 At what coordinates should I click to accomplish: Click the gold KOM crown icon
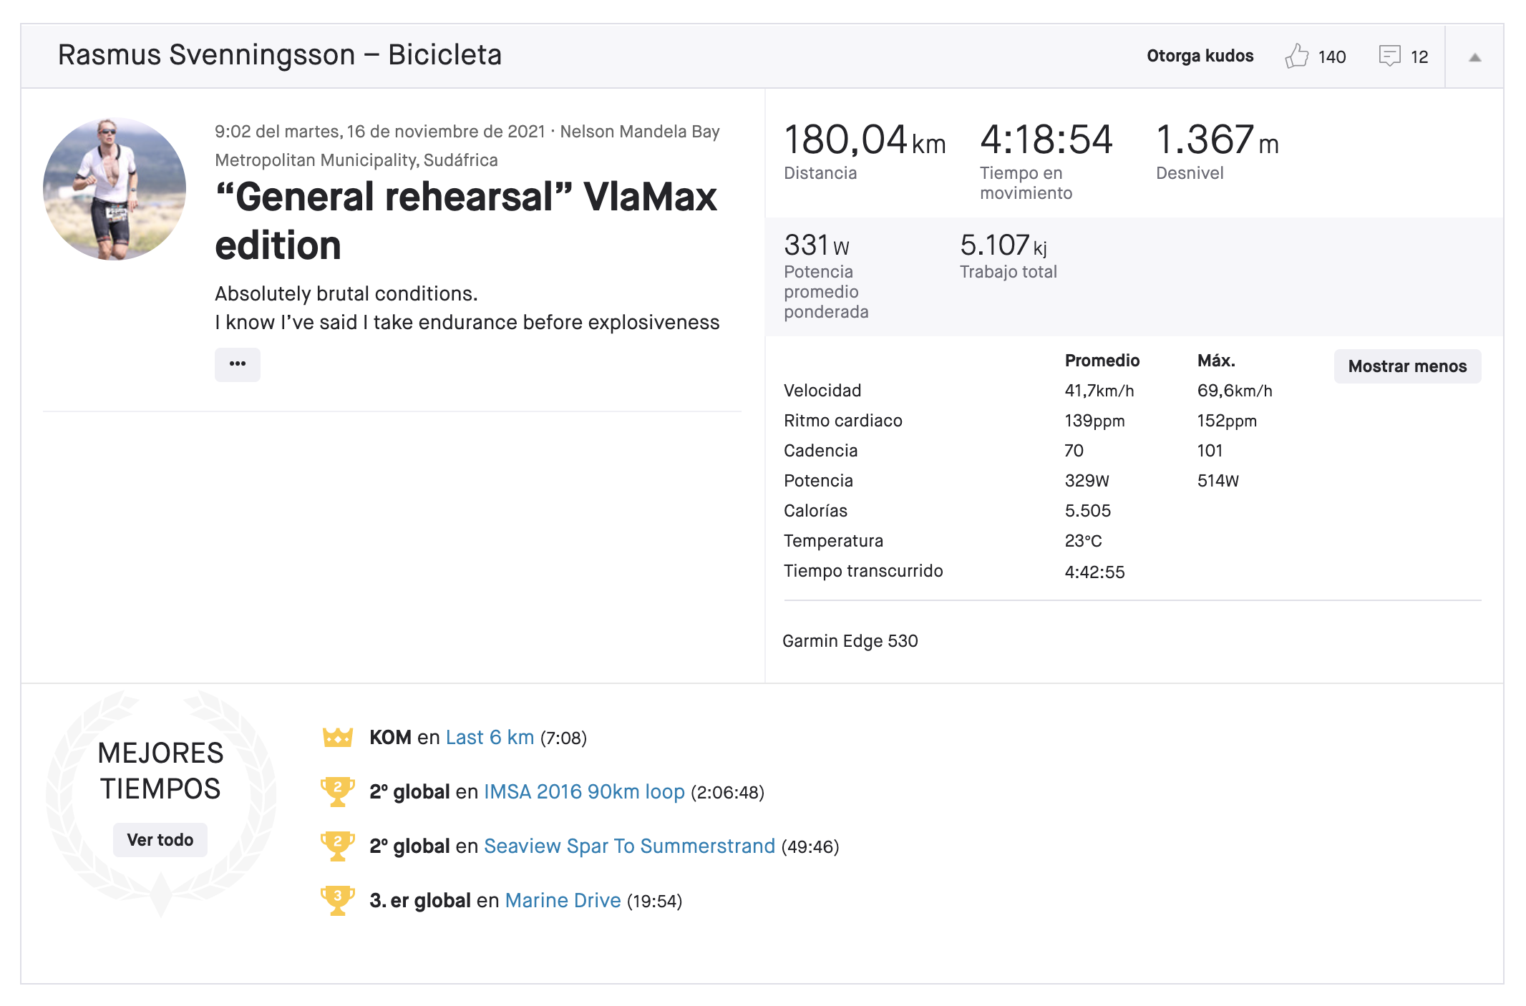click(338, 737)
